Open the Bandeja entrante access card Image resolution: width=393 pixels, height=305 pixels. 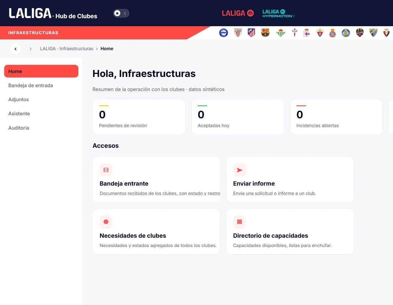(156, 180)
